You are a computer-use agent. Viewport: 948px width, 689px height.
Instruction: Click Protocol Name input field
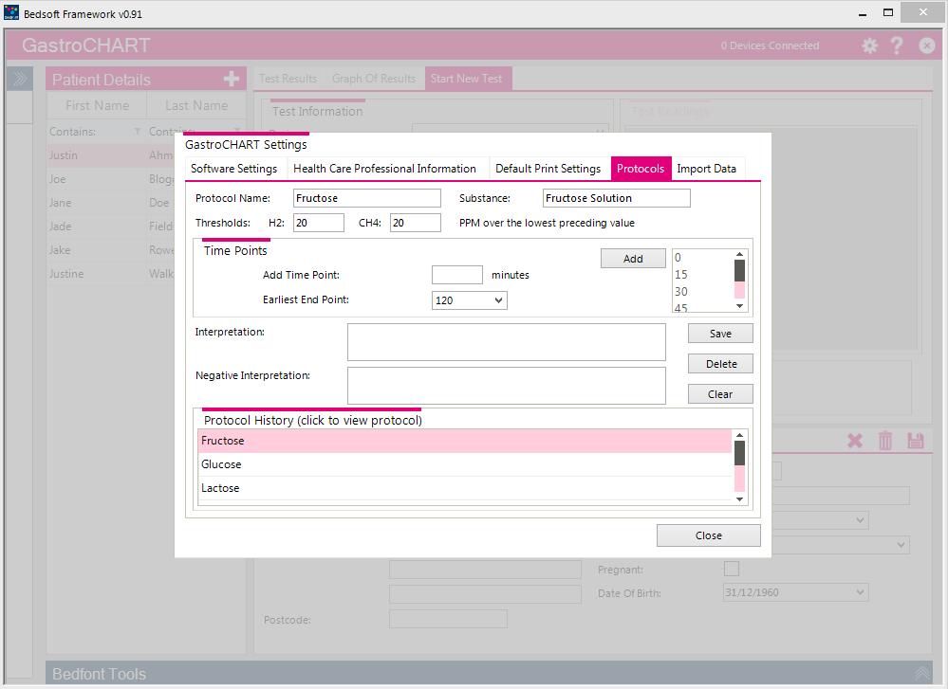pyautogui.click(x=367, y=198)
